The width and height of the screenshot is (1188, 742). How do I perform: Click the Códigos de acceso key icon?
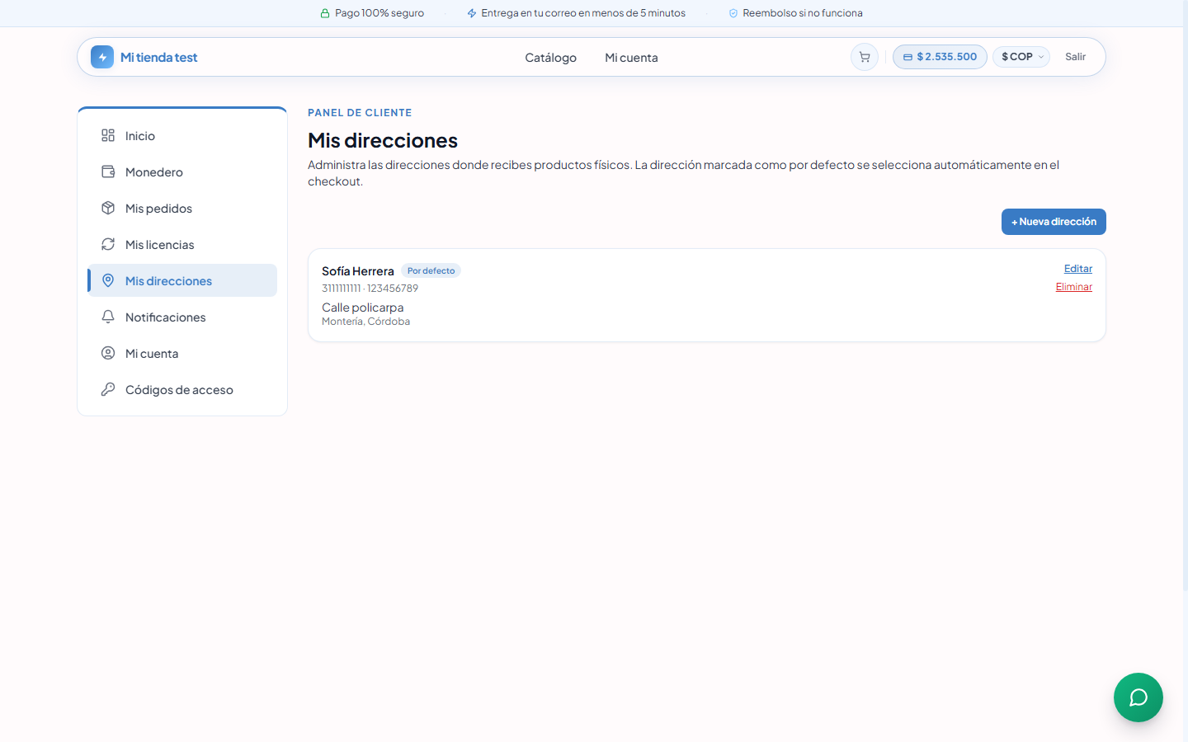tap(108, 389)
